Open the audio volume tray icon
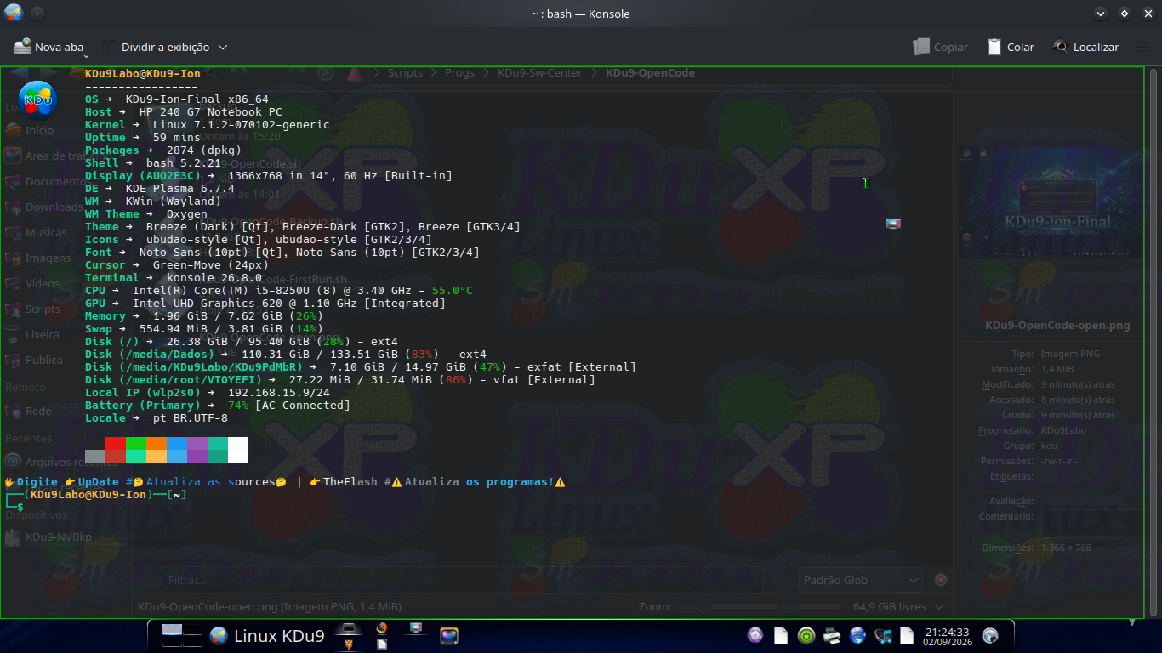 [x=883, y=635]
